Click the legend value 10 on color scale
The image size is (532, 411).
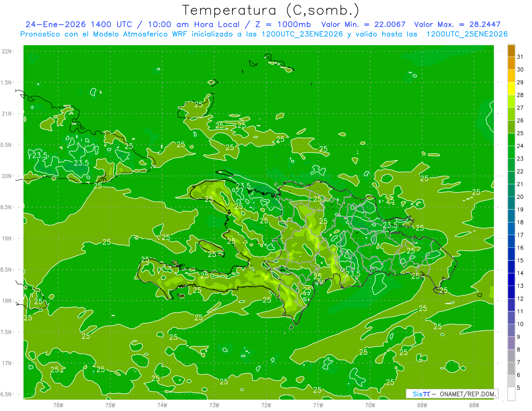tap(520, 324)
